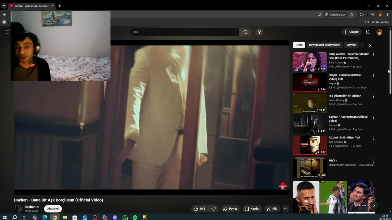Open YouTube notifications bell
Screen dimensions: 392x220
[368, 32]
